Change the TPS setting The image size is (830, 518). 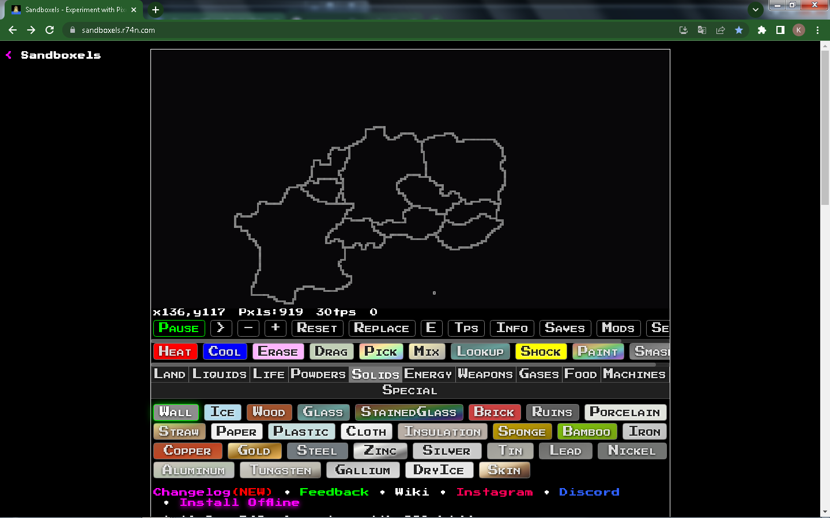pyautogui.click(x=466, y=328)
